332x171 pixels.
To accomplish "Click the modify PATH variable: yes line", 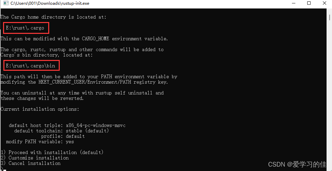I will pos(40,142).
